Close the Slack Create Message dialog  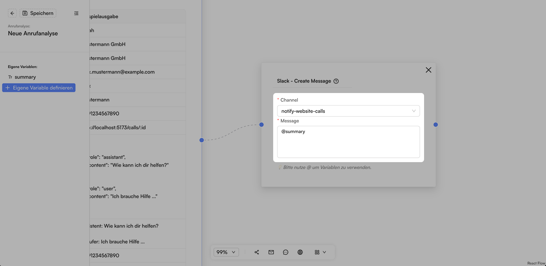[428, 70]
